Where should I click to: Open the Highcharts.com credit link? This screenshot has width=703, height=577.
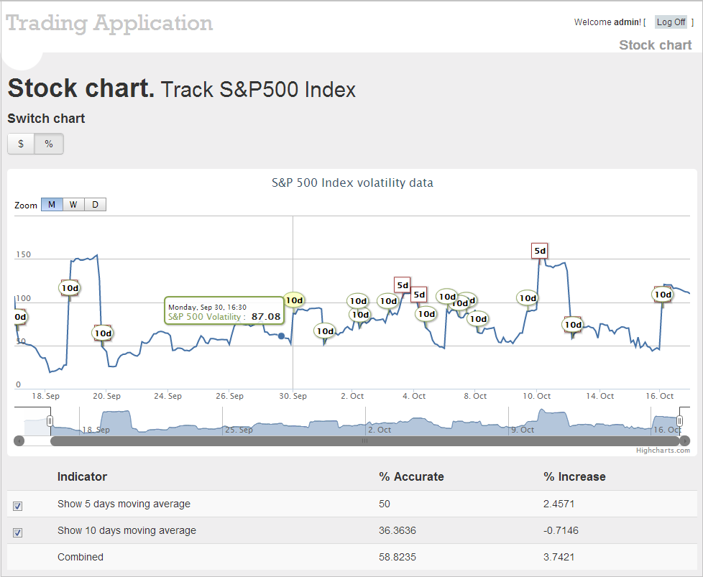(x=663, y=450)
